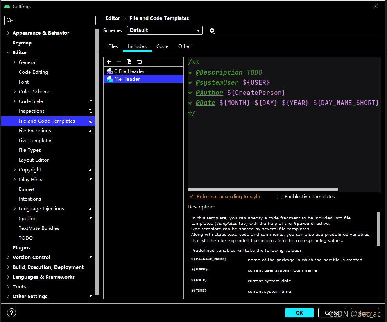Screen dimensions: 387x322
Task: Open Intentions settings
Action: tap(30, 199)
